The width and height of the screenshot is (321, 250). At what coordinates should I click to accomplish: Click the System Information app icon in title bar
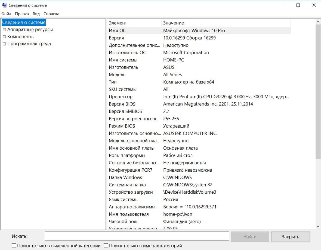point(4,5)
